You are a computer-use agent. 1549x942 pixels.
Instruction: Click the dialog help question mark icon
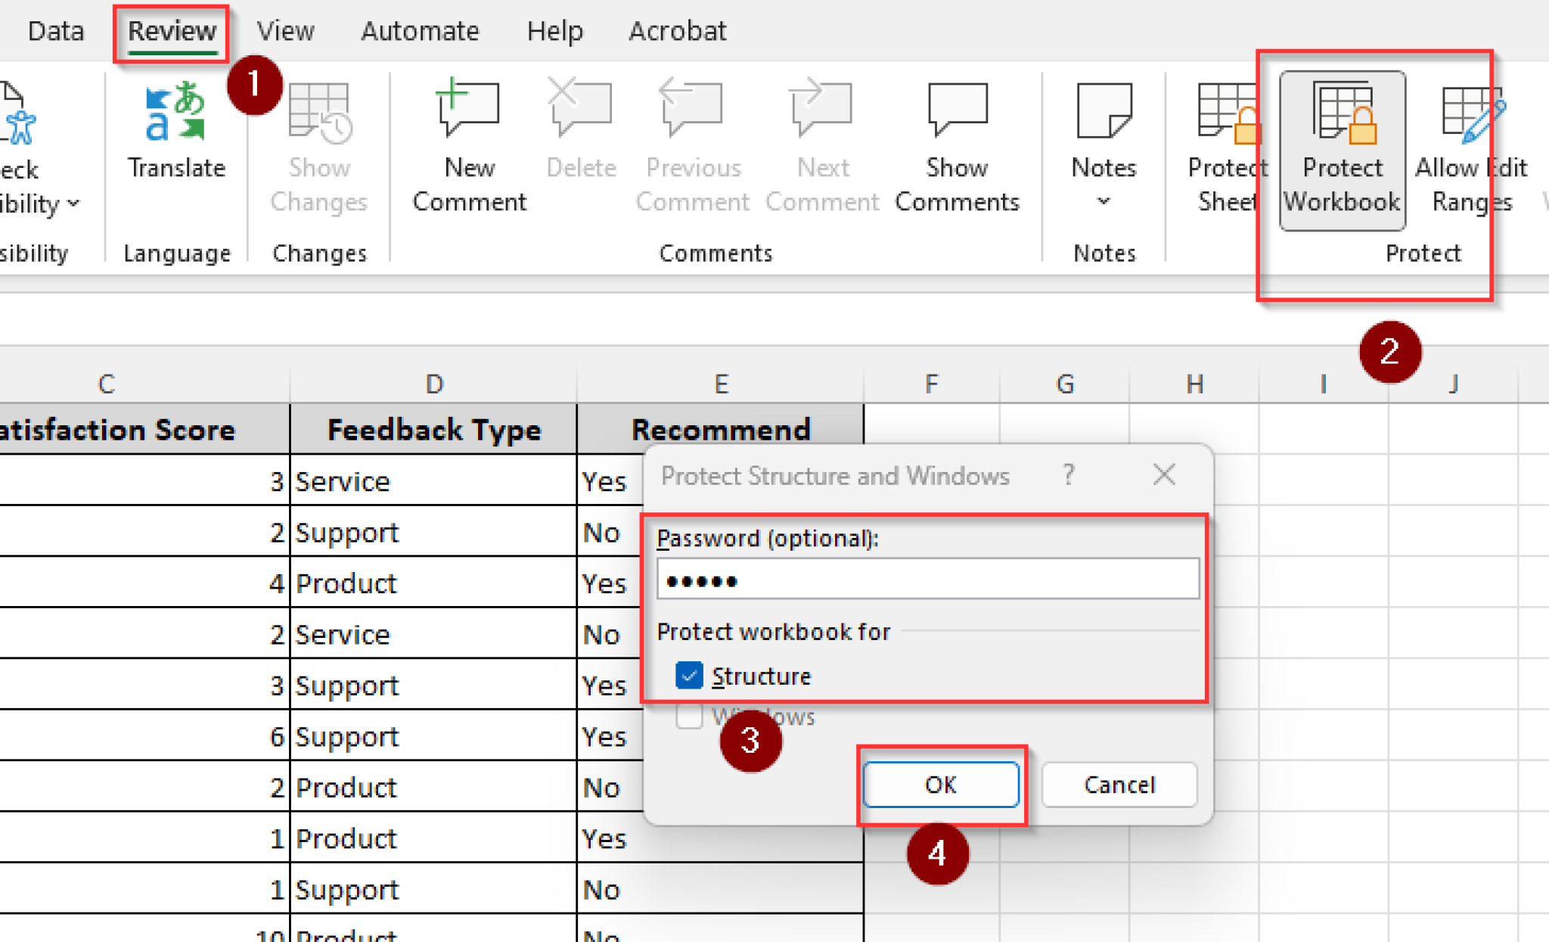coord(1068,476)
